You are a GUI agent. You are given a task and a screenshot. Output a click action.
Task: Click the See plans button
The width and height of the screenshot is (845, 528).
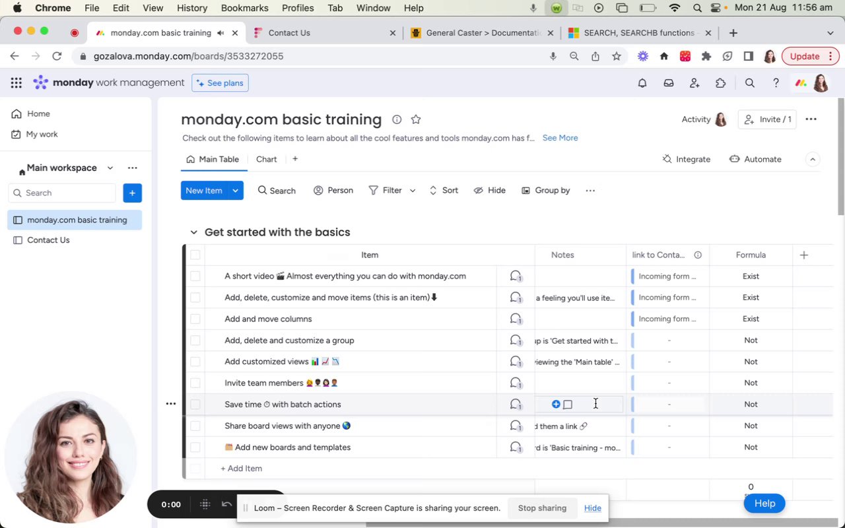click(x=220, y=83)
